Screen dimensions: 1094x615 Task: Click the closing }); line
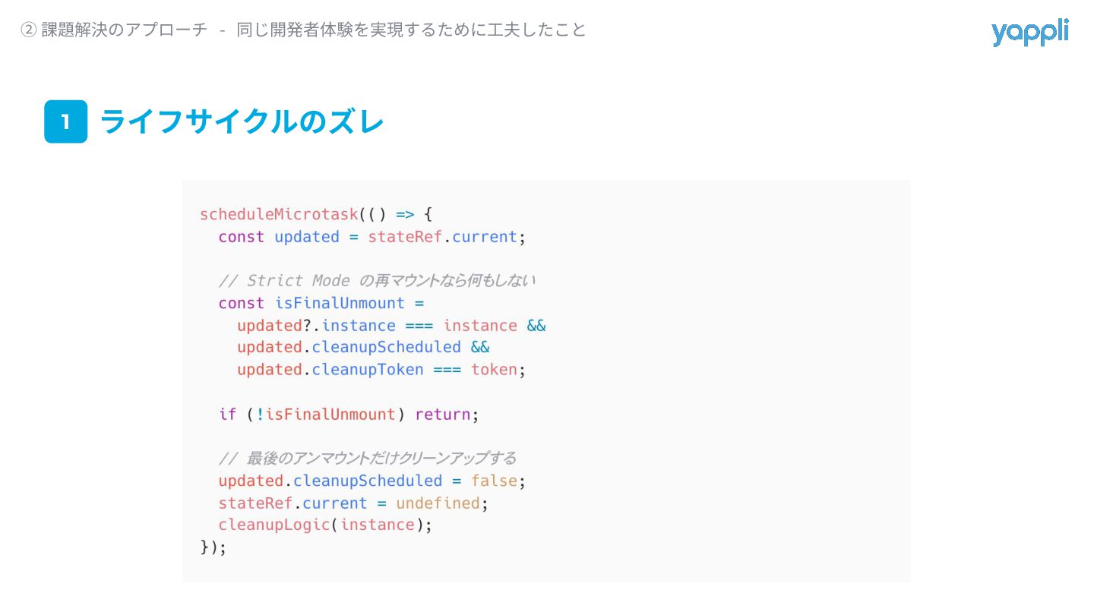click(213, 547)
